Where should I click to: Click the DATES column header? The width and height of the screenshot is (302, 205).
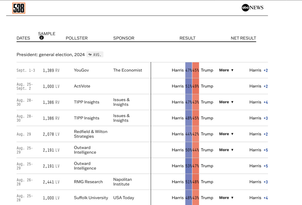[x=23, y=38]
